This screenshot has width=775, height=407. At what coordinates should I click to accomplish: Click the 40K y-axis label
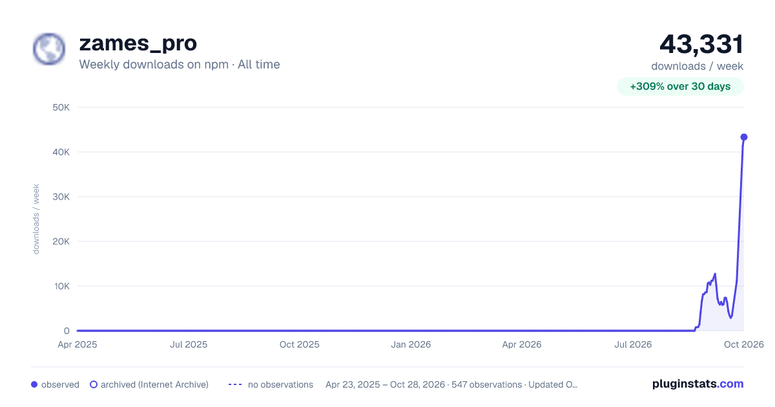click(x=61, y=152)
